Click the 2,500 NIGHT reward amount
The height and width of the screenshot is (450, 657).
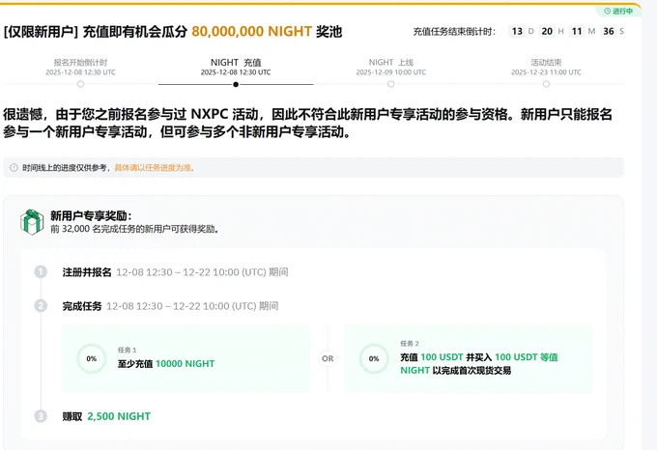click(119, 416)
